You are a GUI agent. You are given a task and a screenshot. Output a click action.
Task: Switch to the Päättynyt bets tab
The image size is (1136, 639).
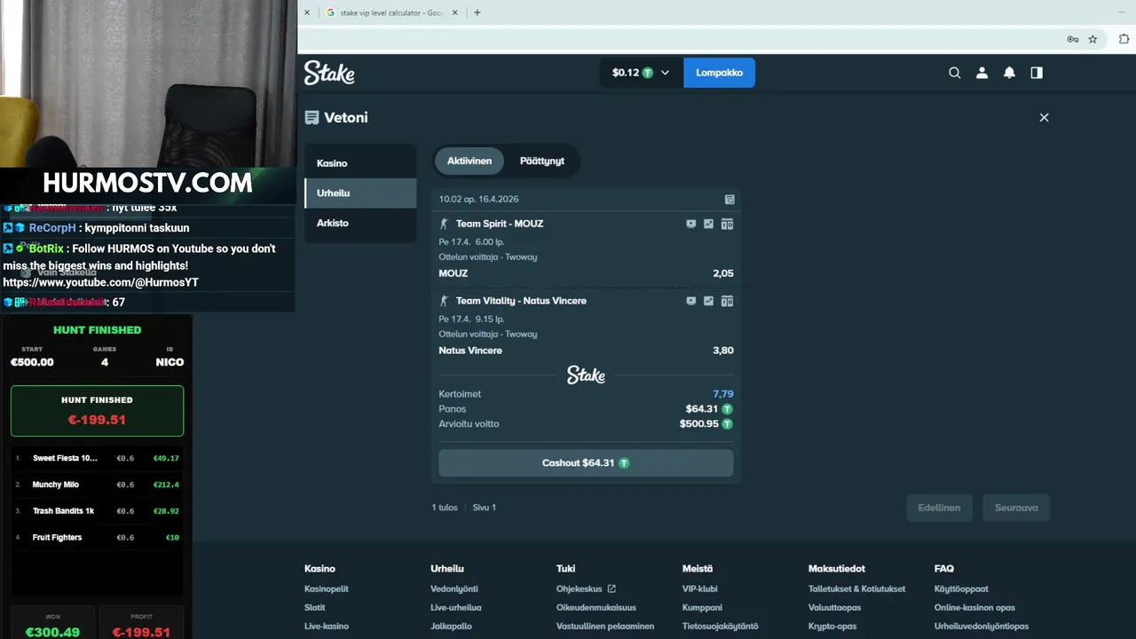point(542,161)
